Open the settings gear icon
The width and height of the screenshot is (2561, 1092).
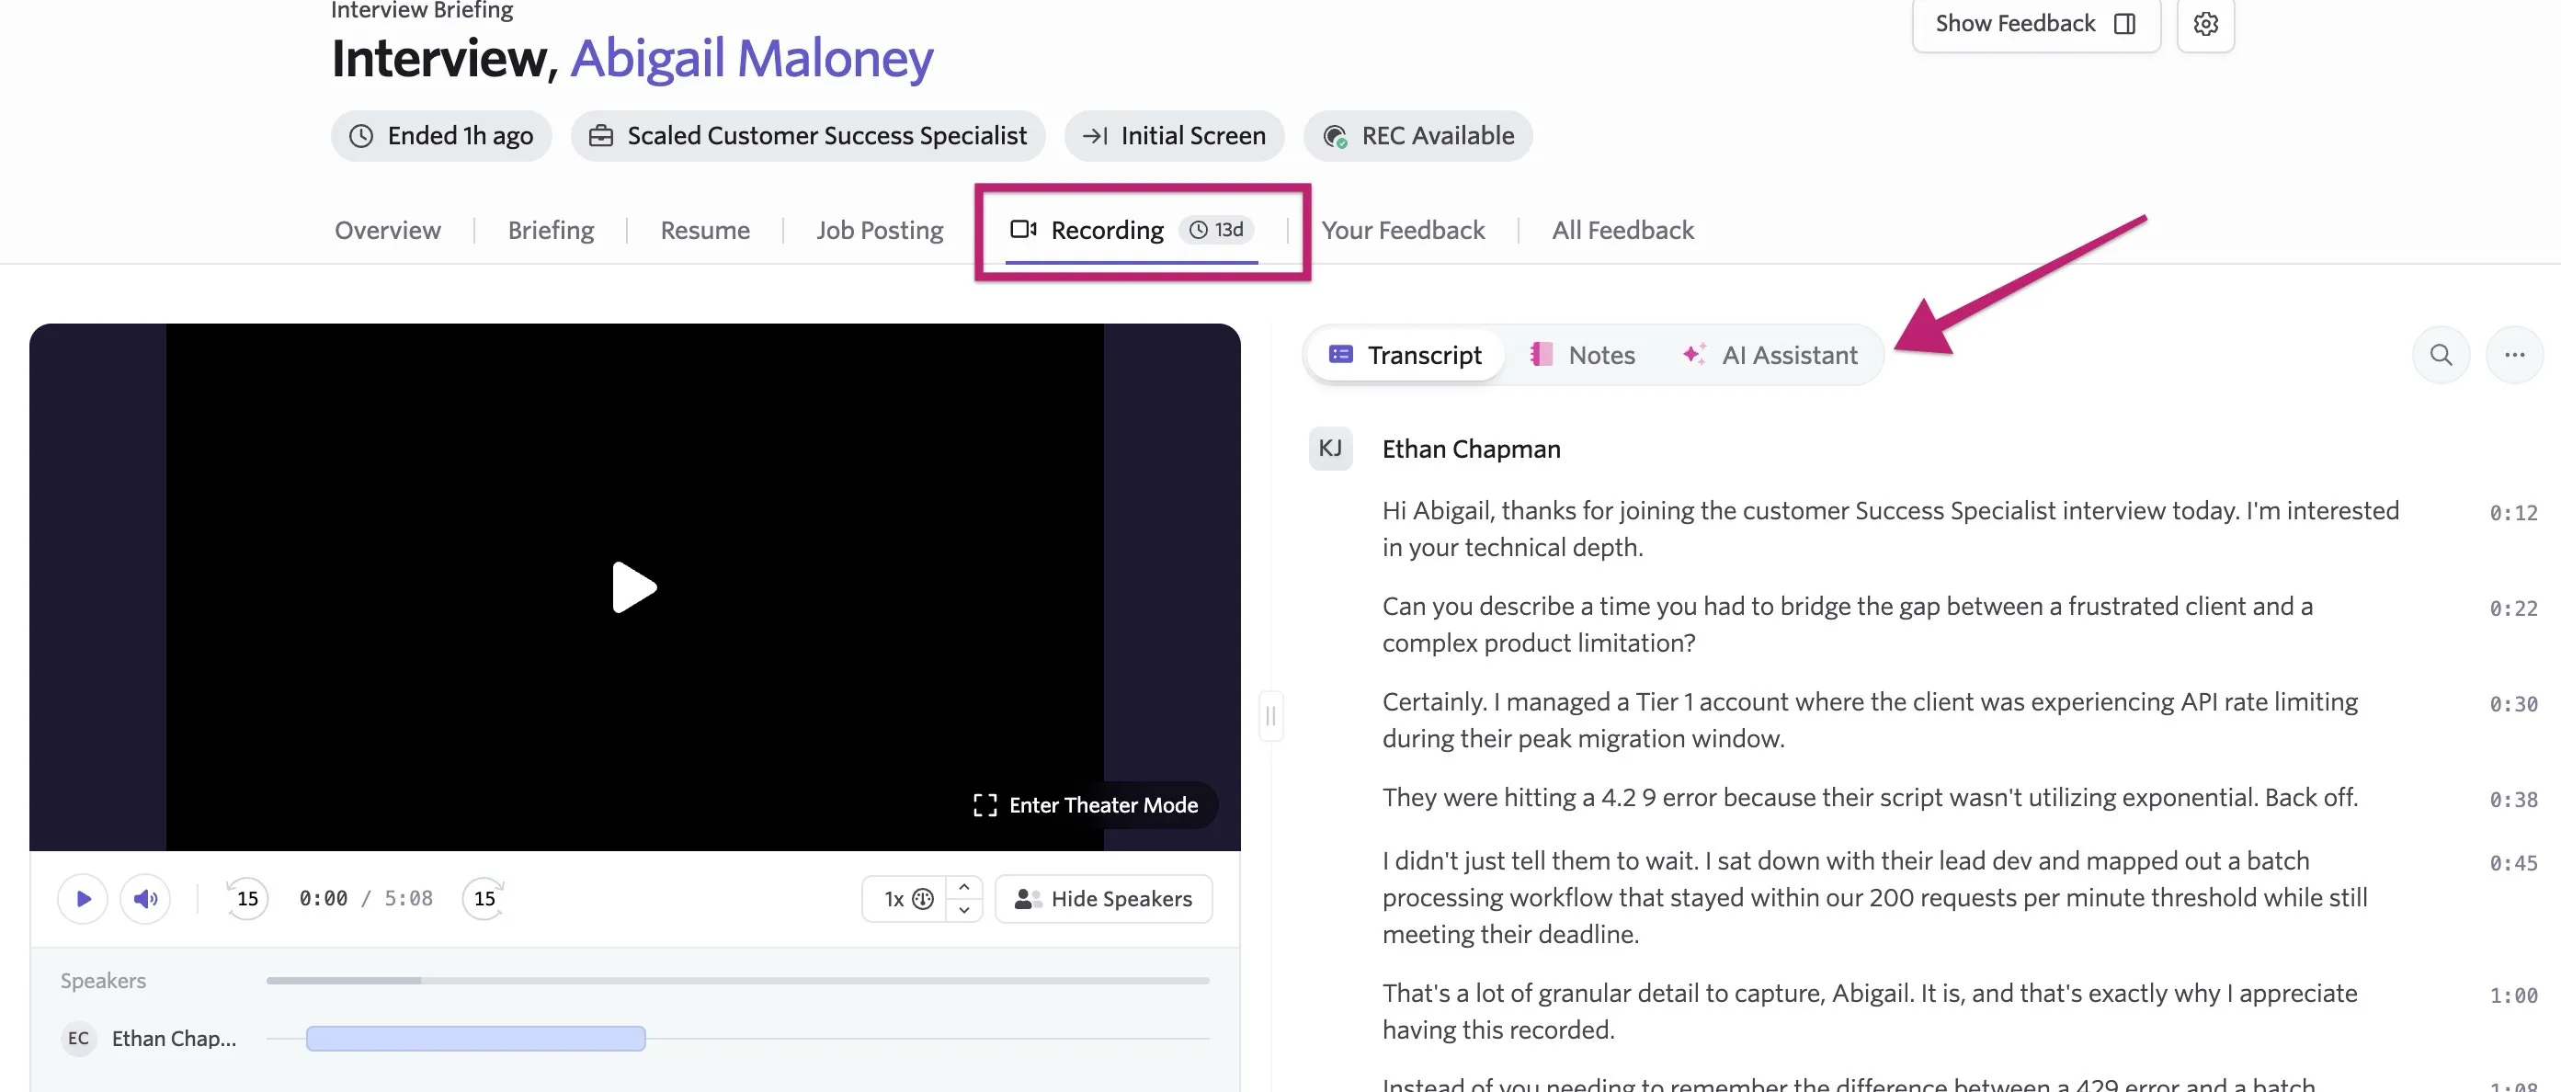pyautogui.click(x=2205, y=24)
